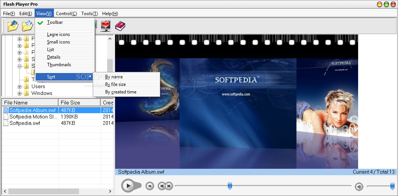Image resolution: width=398 pixels, height=196 pixels.
Task: Choose Lagre icons view
Action: (x=65, y=34)
